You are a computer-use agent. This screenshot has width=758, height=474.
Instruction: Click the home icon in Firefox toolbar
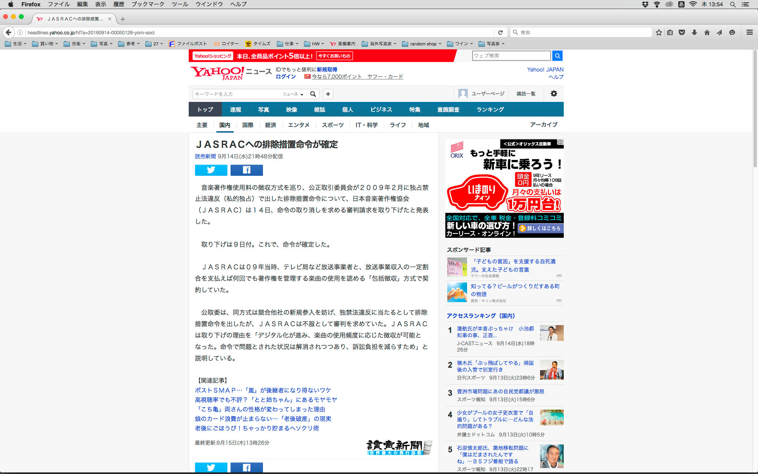pyautogui.click(x=707, y=32)
